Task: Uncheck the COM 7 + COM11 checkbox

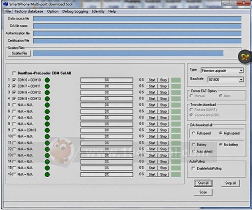Action: [14, 86]
